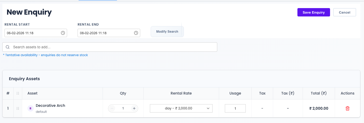
Task: Click the Usage input for Decorative Arch
Action: pos(235,108)
